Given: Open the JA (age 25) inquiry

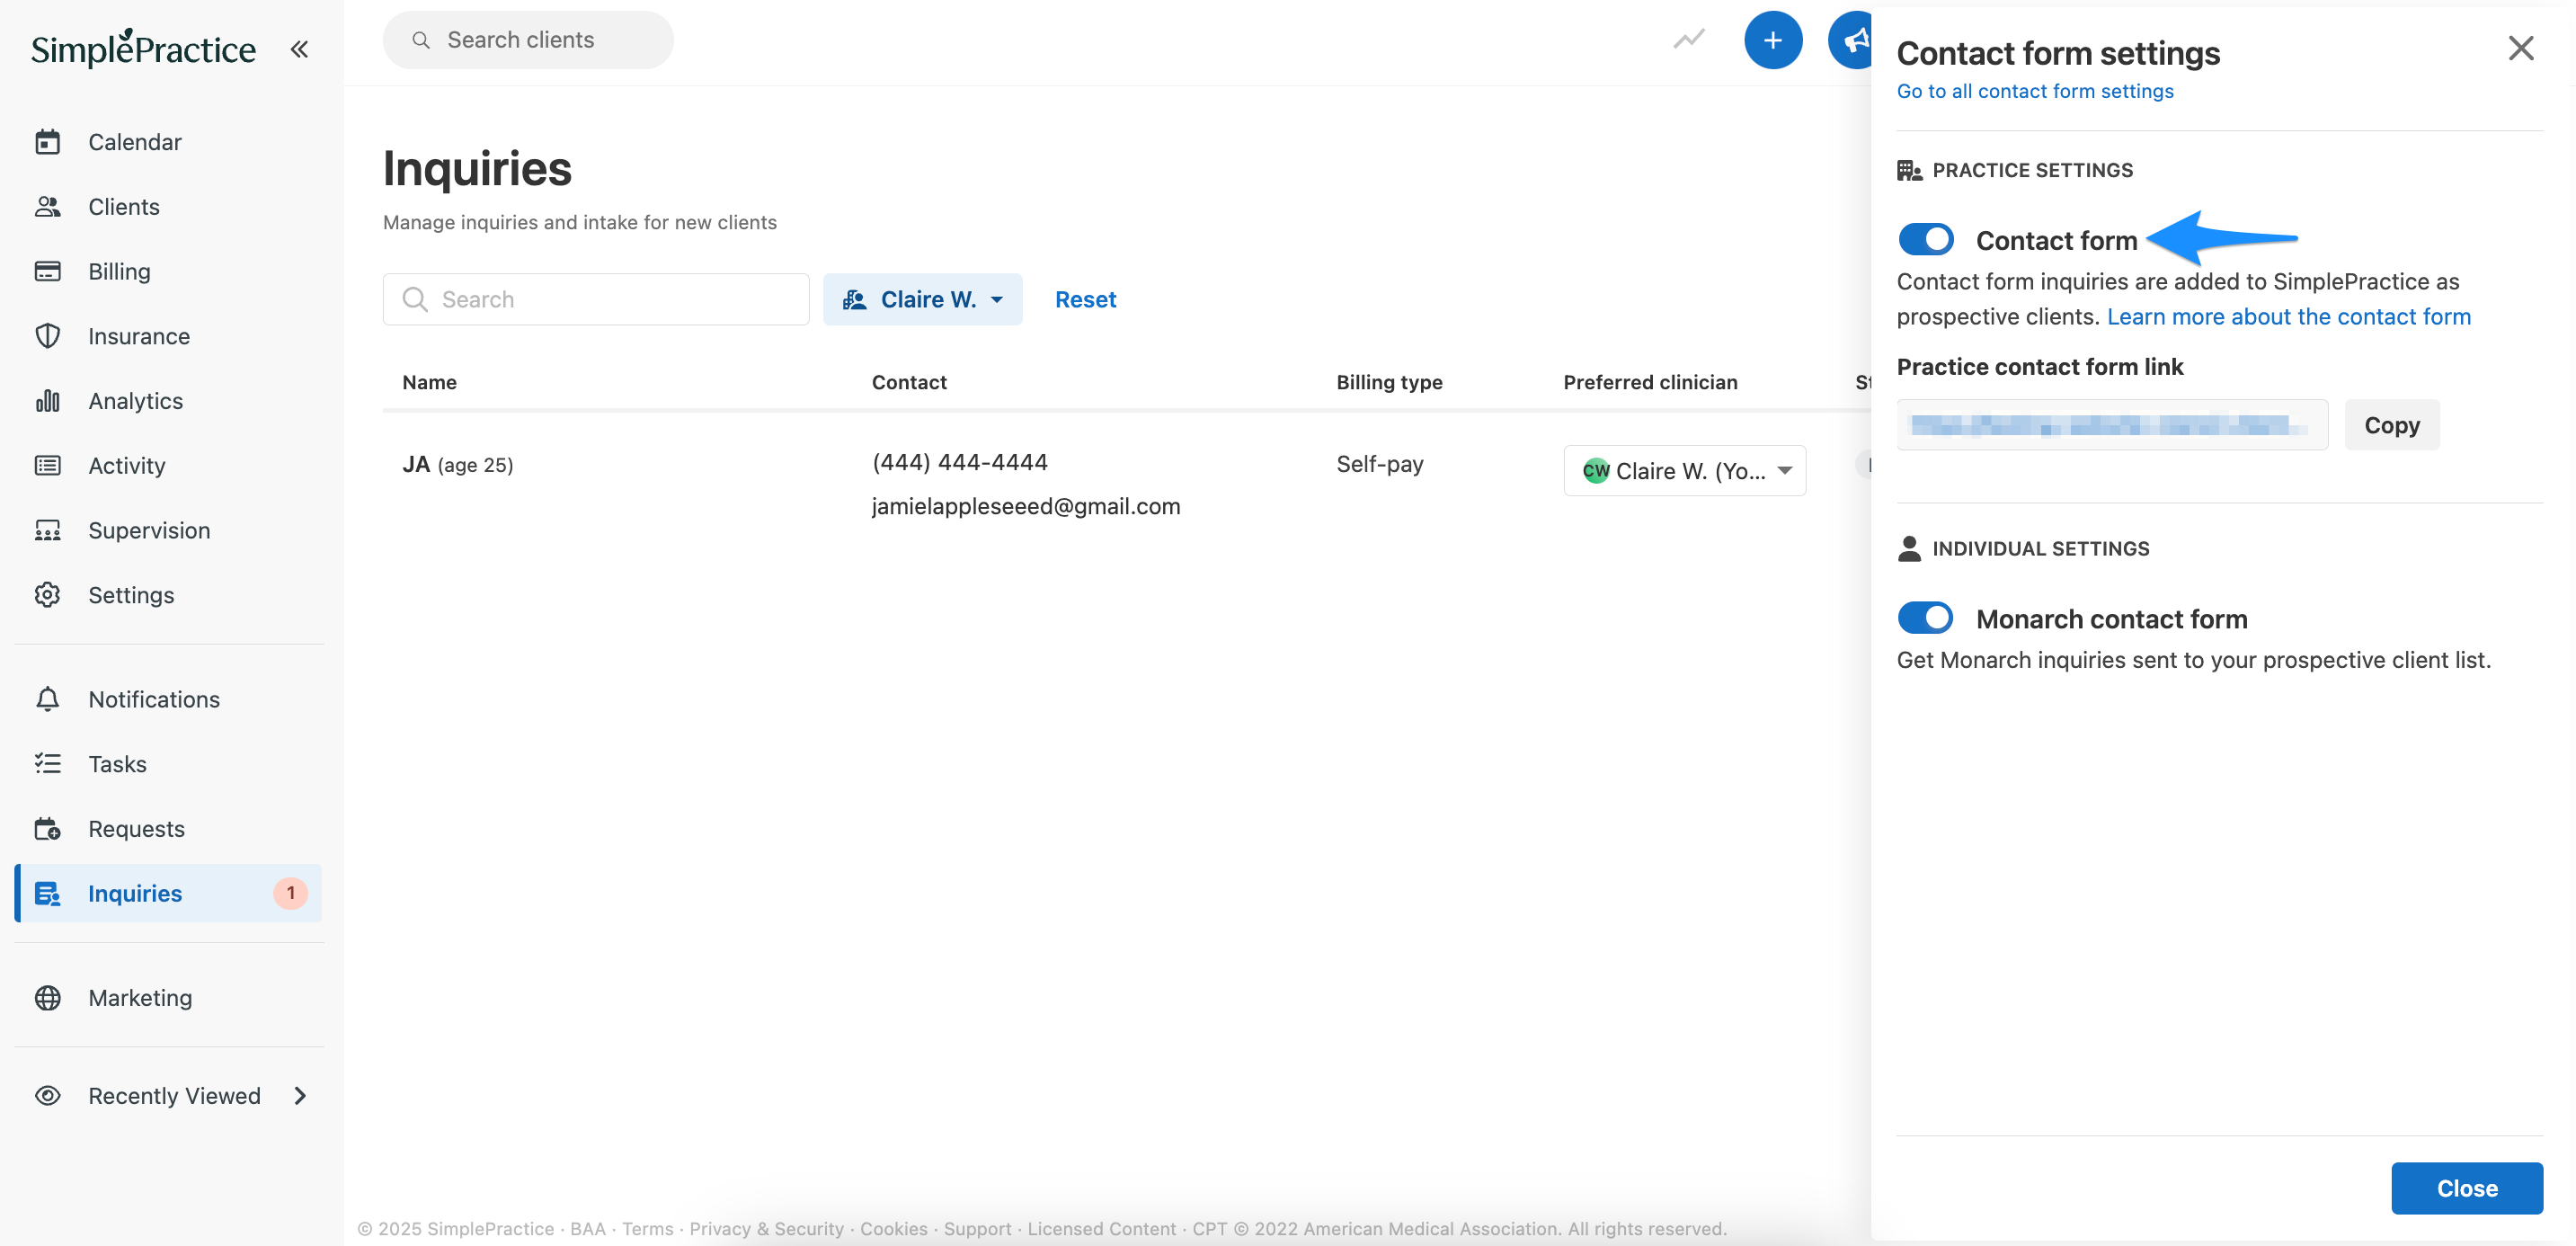Looking at the screenshot, I should [x=457, y=465].
